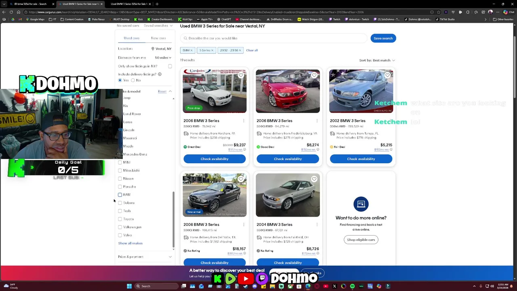Enable the Porsche make filter
Image resolution: width=517 pixels, height=291 pixels.
[x=120, y=187]
